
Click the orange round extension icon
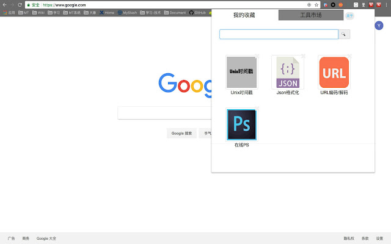[x=341, y=5]
